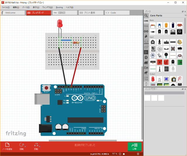Open parts search with magnifier icon
Viewport: 187px width, 156px height.
[x=146, y=15]
